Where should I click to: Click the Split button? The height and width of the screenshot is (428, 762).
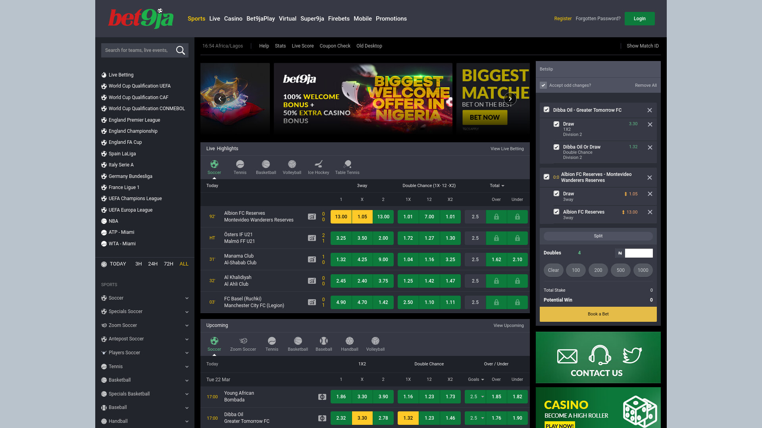coord(598,236)
